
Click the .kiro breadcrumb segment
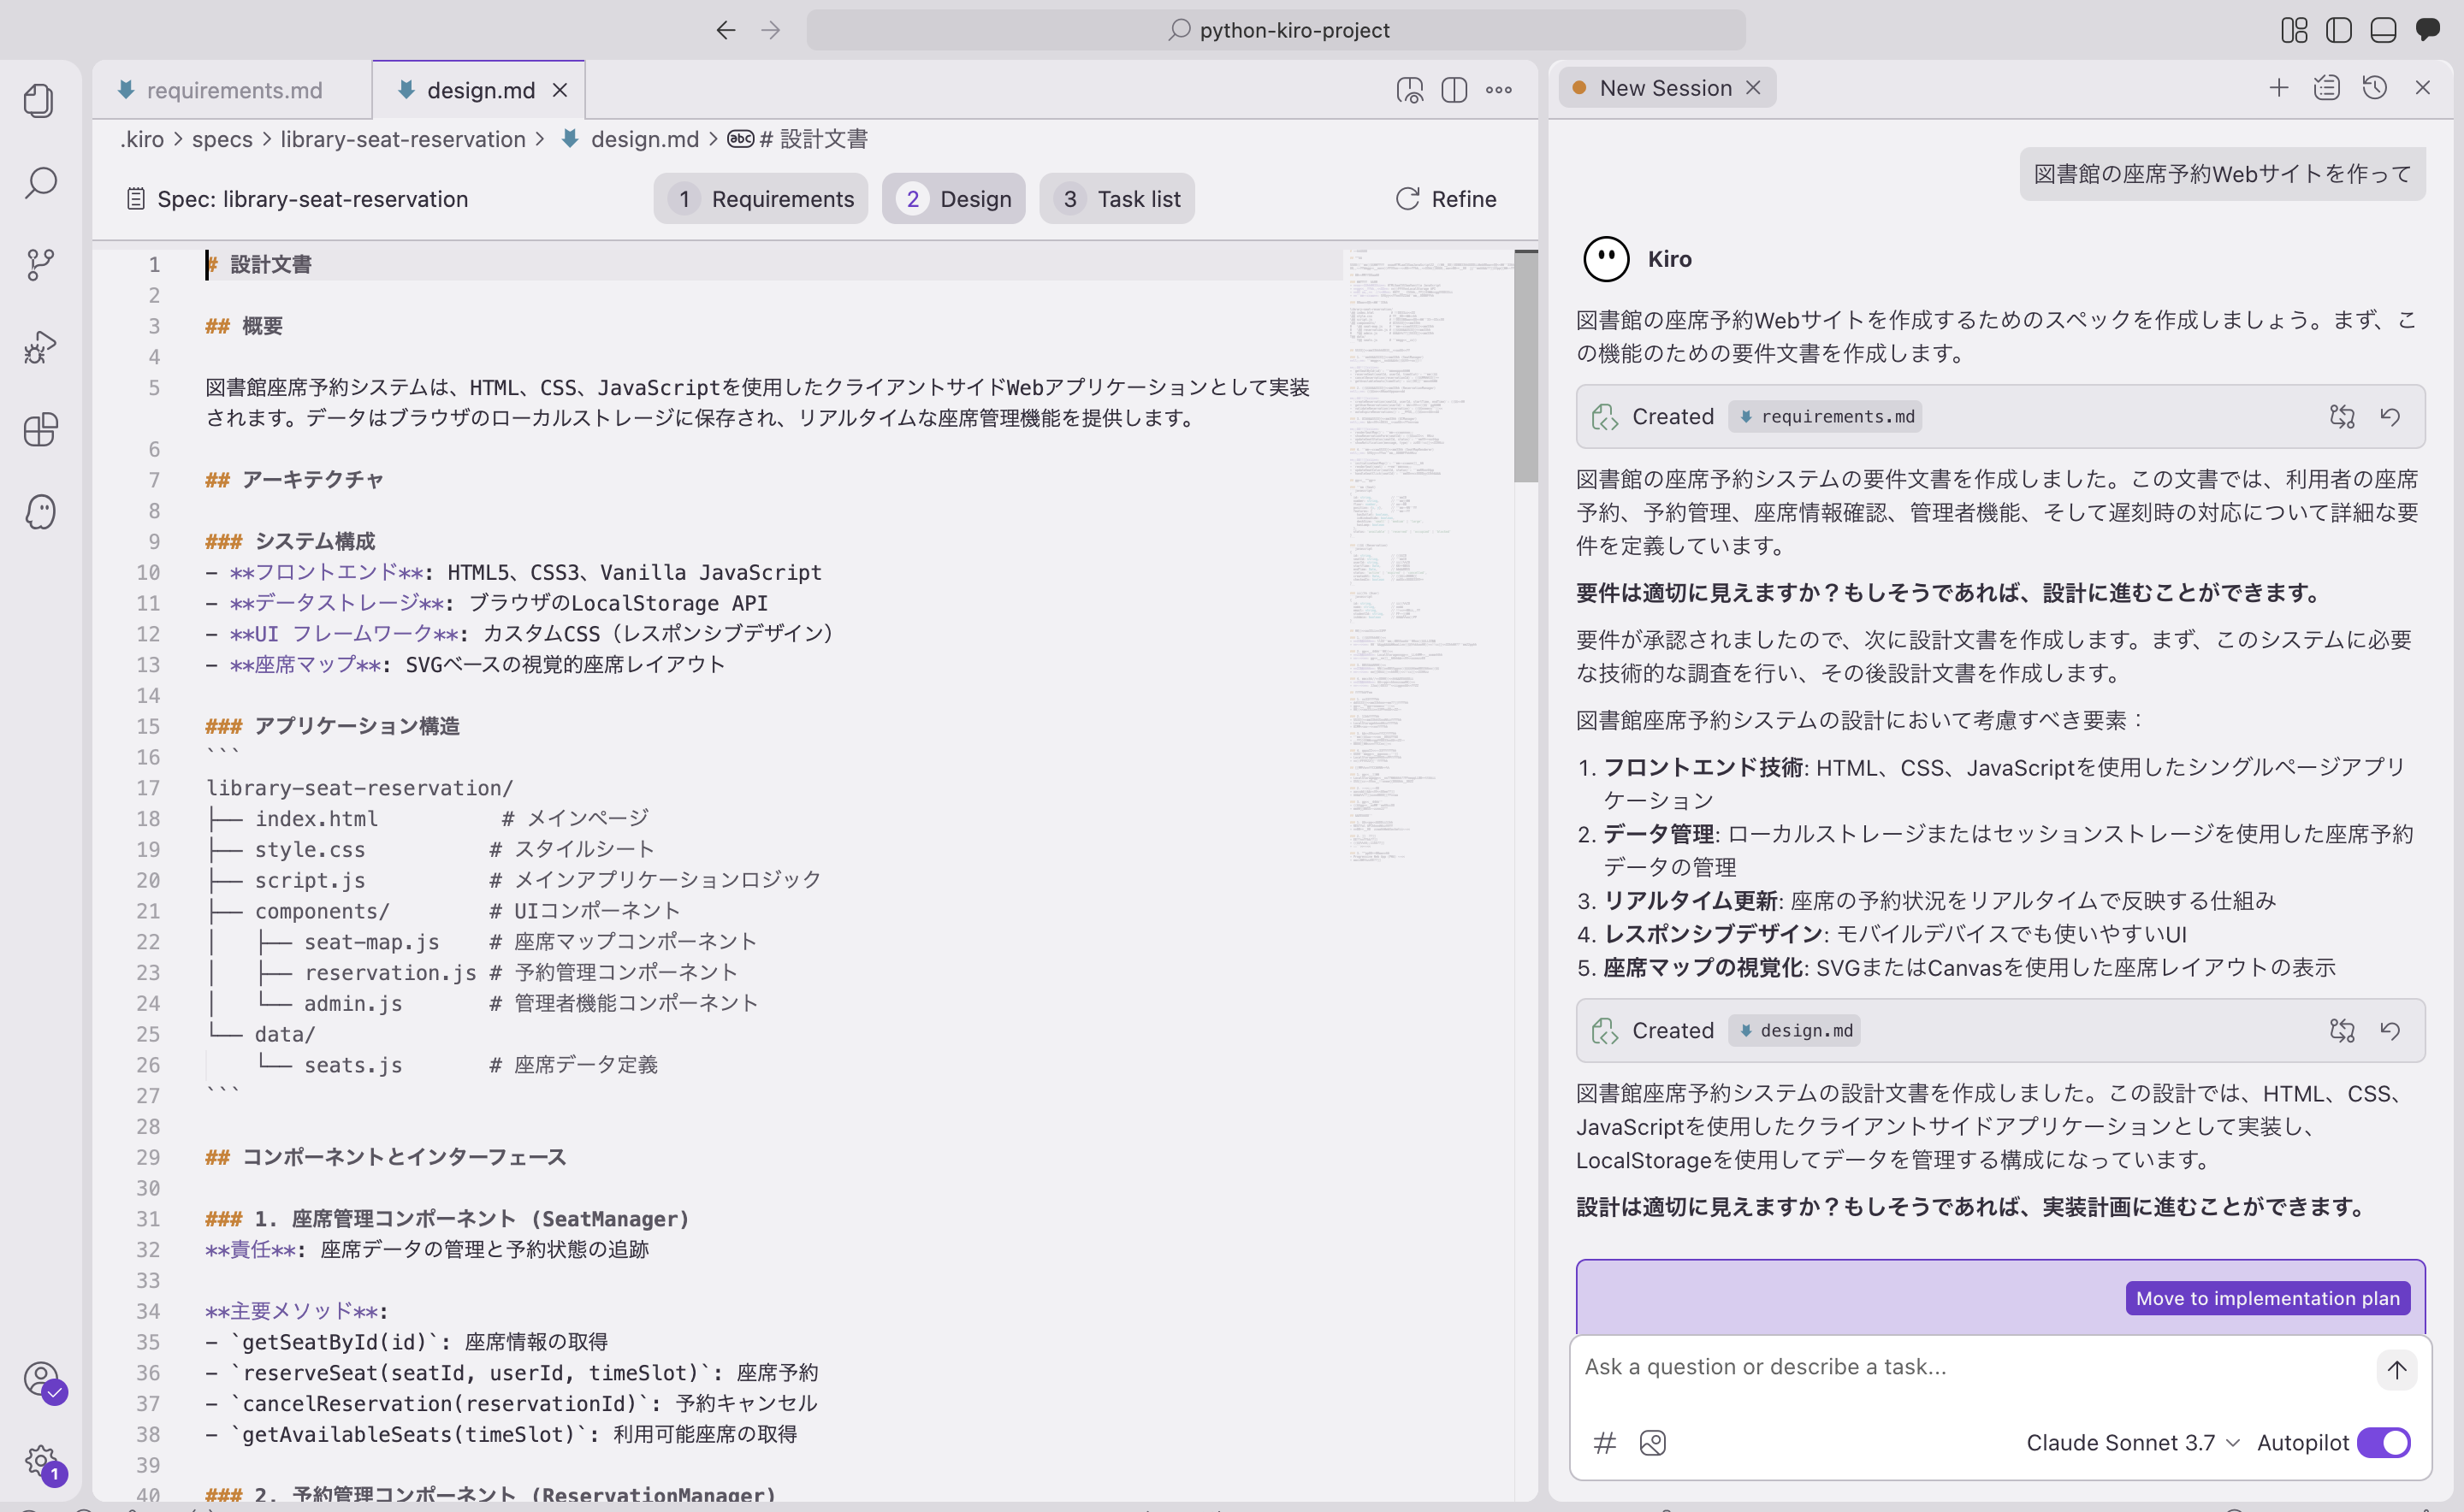(x=142, y=139)
